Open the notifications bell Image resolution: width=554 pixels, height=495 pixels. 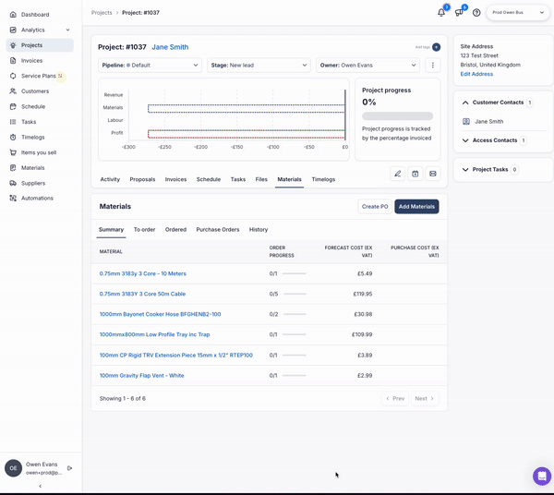point(441,13)
